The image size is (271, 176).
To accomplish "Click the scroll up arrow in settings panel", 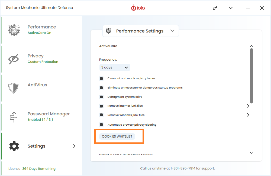I will [x=251, y=46].
